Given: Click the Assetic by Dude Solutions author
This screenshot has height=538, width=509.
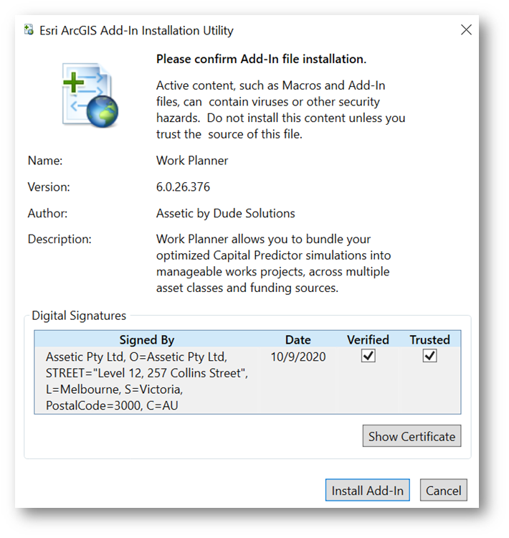Looking at the screenshot, I should coord(225,214).
